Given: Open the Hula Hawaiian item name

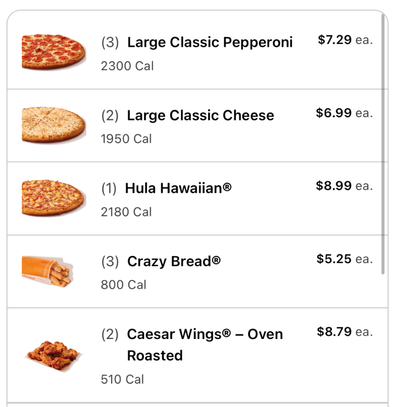Looking at the screenshot, I should click(x=178, y=188).
